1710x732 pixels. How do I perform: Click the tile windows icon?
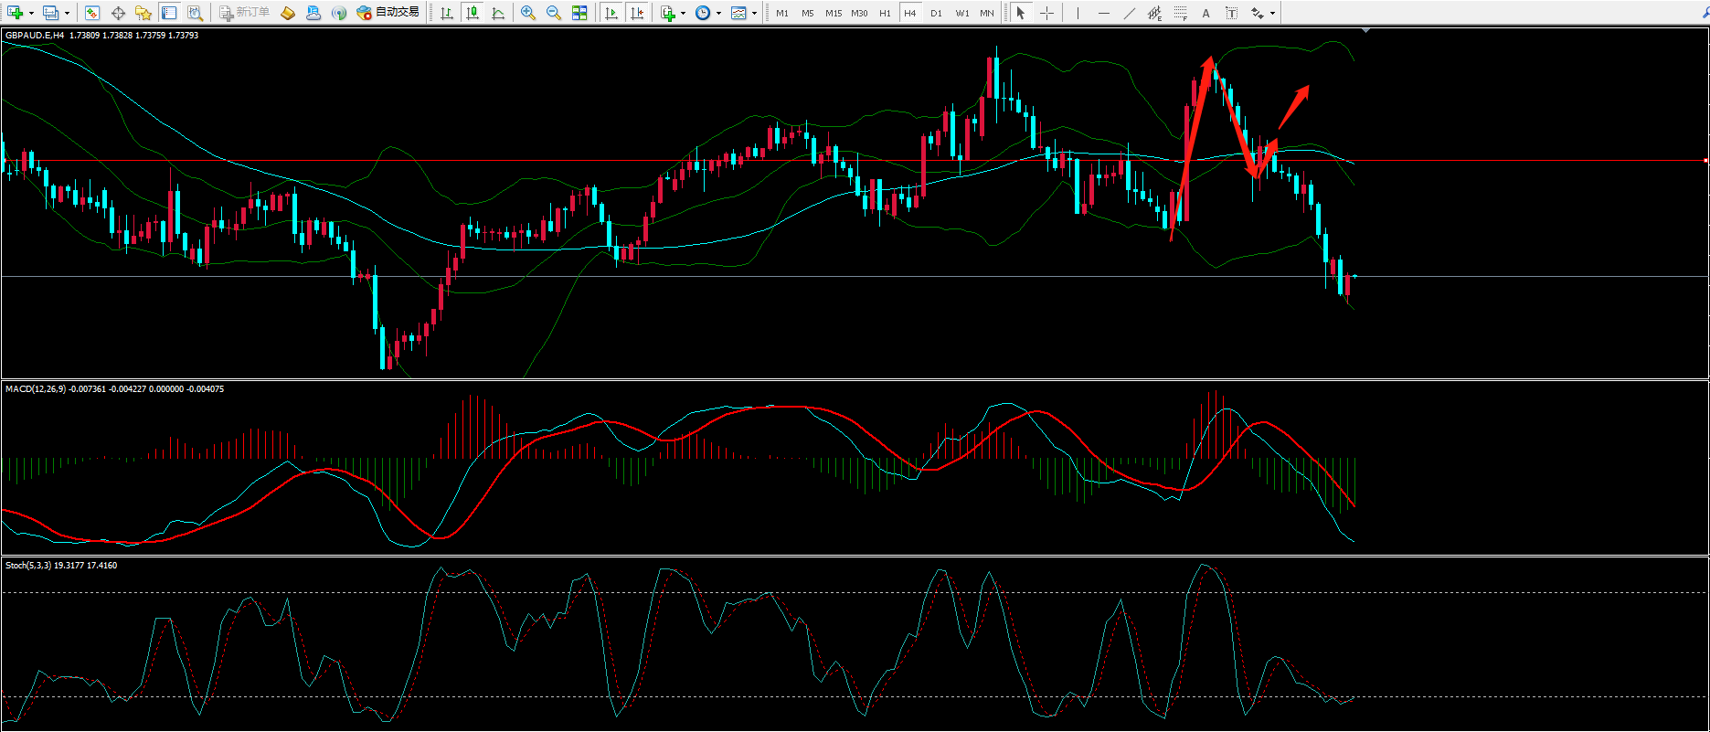(x=579, y=13)
